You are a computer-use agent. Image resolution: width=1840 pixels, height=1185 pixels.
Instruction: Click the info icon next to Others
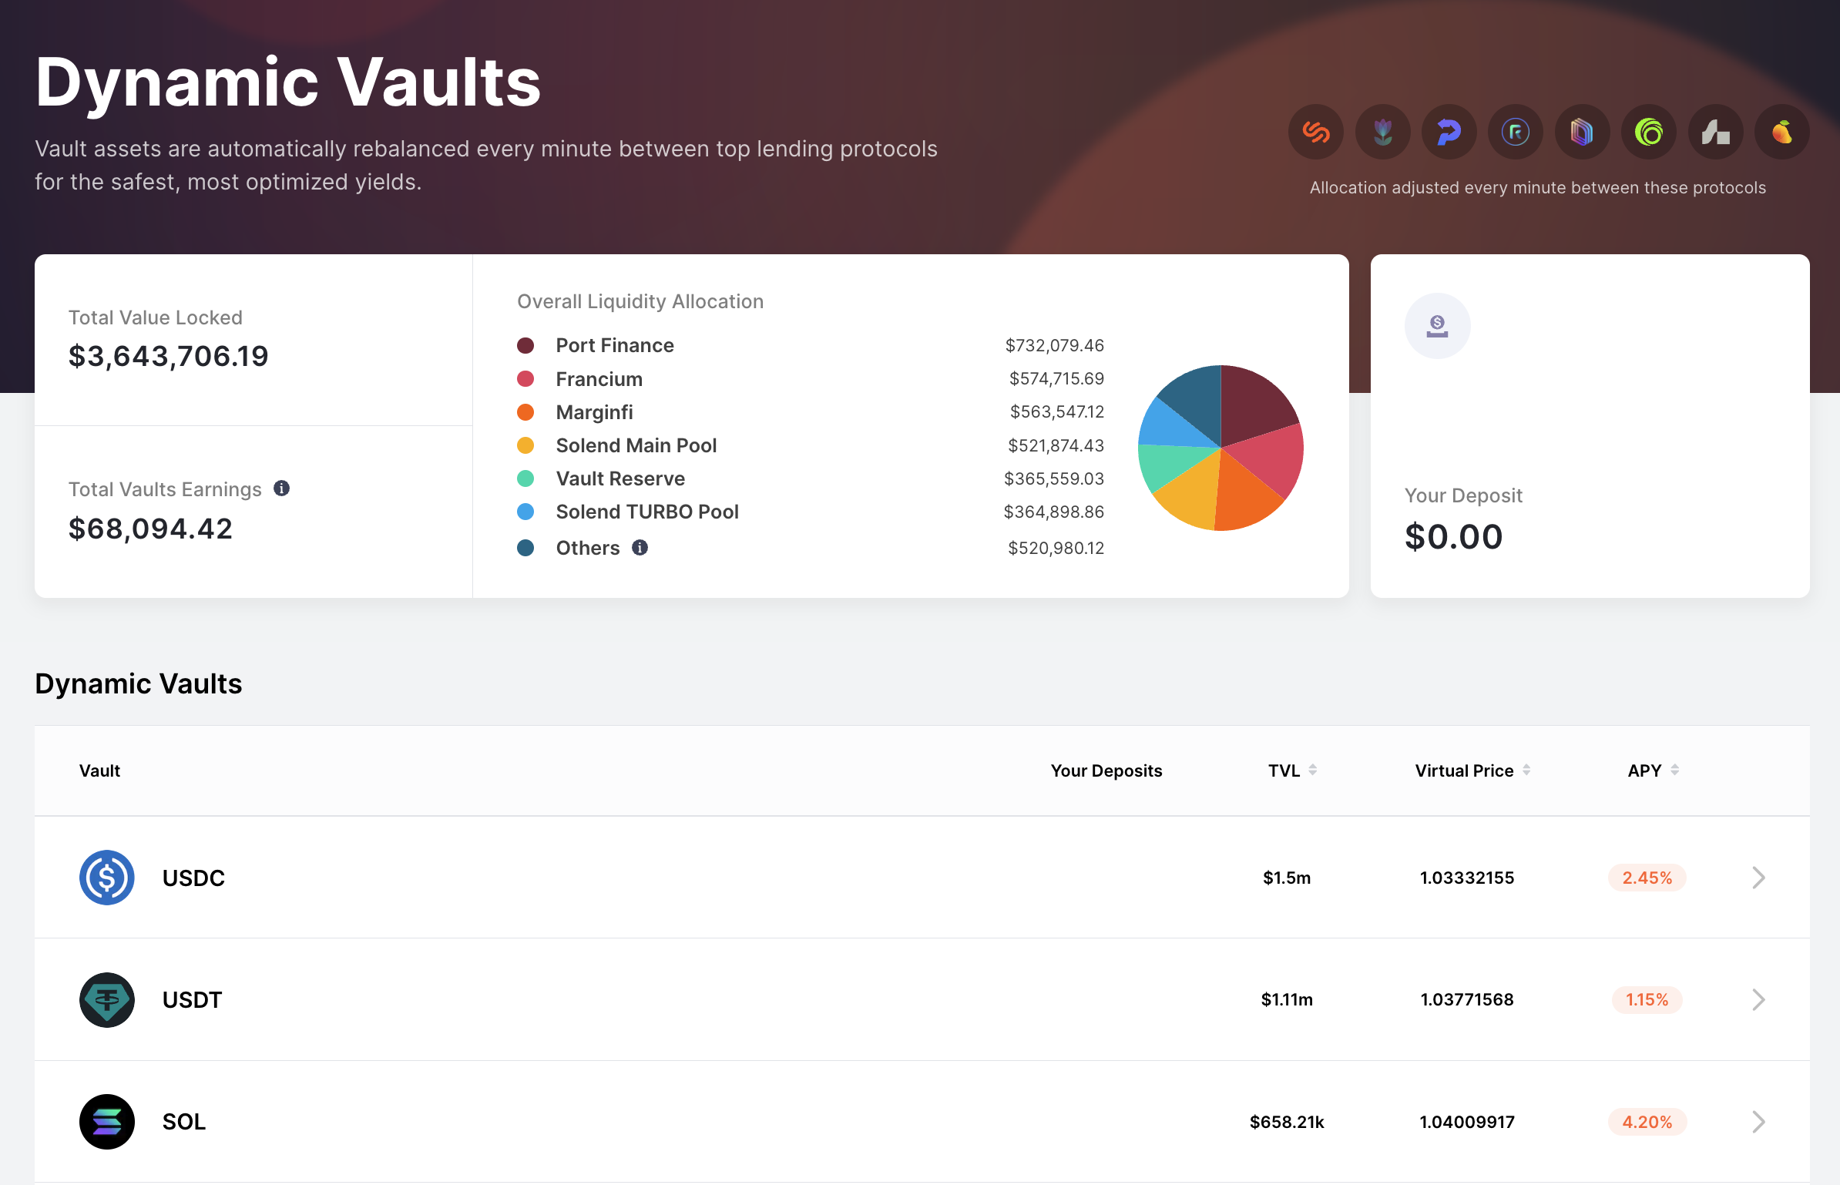tap(640, 548)
